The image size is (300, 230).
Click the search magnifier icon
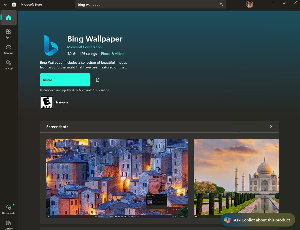click(221, 4)
